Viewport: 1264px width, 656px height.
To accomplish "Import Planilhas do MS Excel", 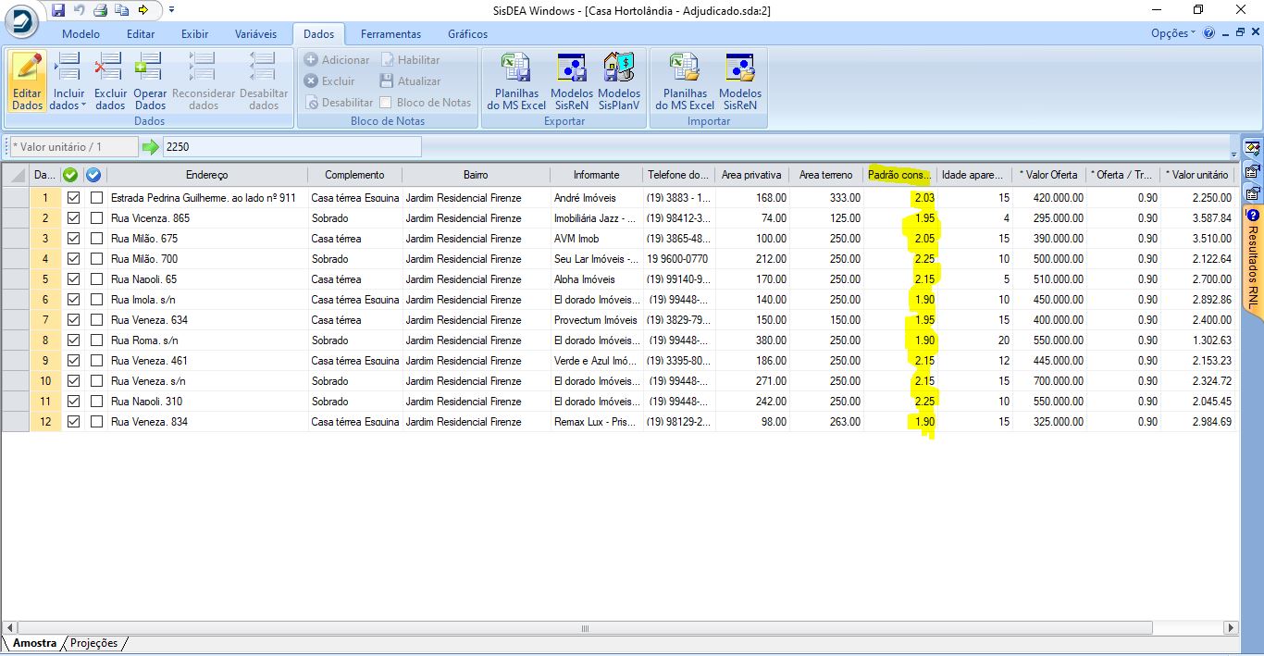I will pyautogui.click(x=685, y=81).
